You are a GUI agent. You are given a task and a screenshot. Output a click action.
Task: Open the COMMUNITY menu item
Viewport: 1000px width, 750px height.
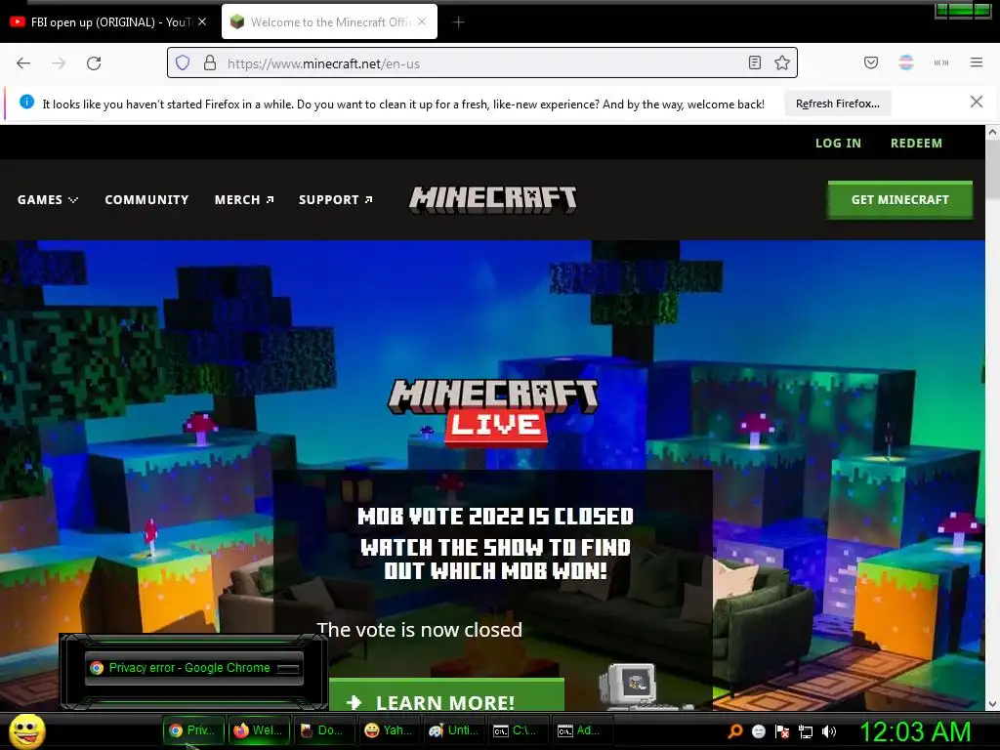(x=146, y=199)
